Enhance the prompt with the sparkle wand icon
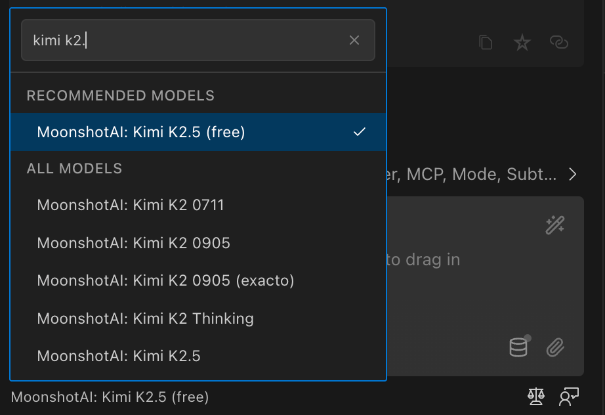This screenshot has height=415, width=605. [x=554, y=225]
